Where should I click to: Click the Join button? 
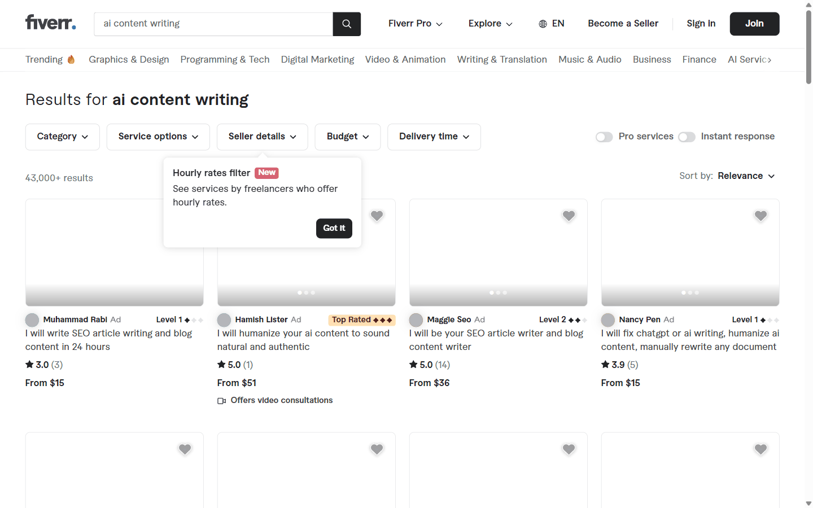coord(754,24)
